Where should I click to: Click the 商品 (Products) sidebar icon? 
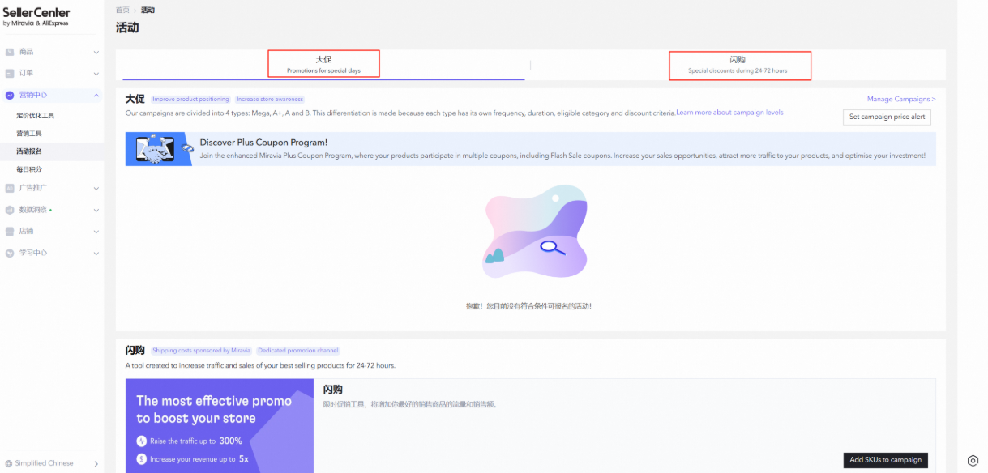[10, 52]
